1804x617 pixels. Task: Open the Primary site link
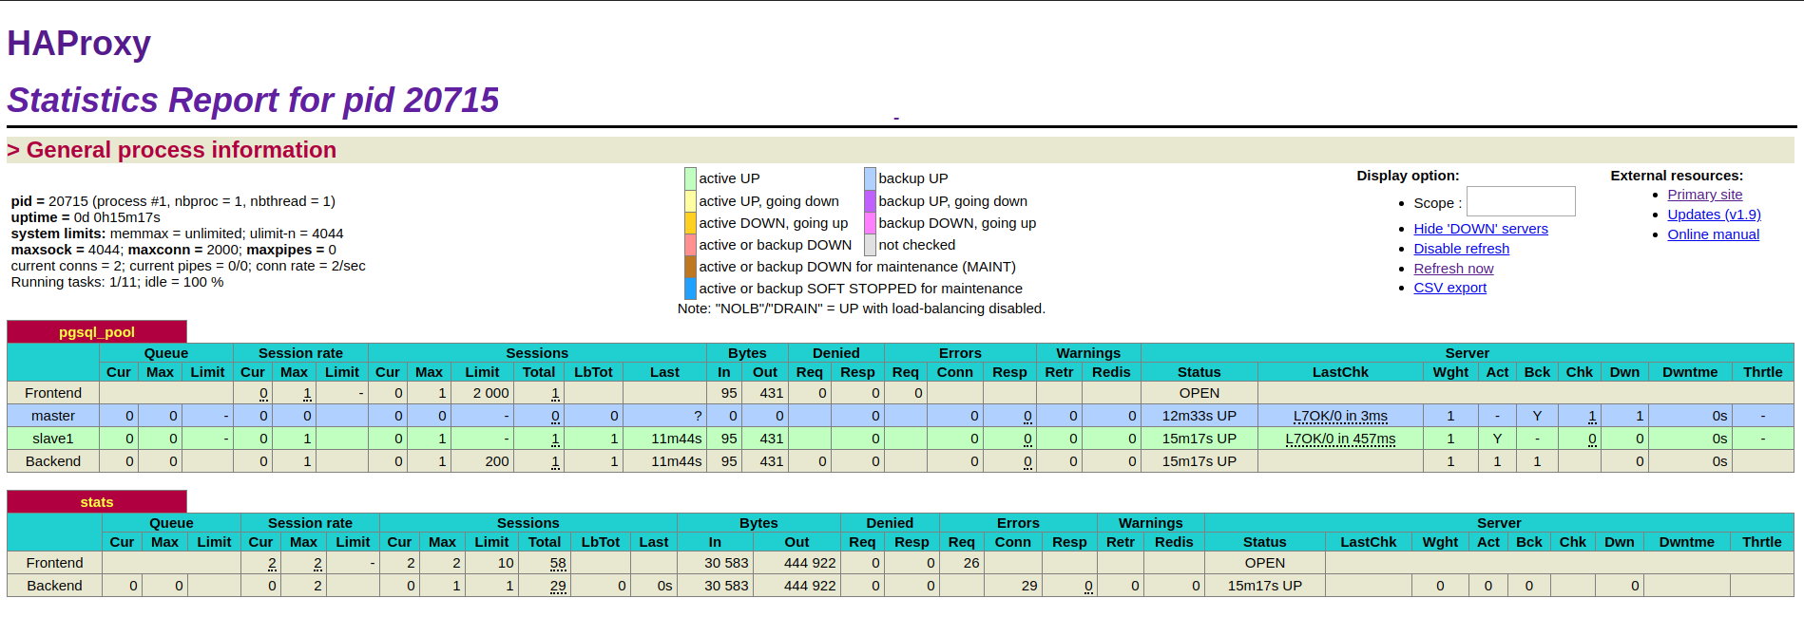tap(1704, 195)
